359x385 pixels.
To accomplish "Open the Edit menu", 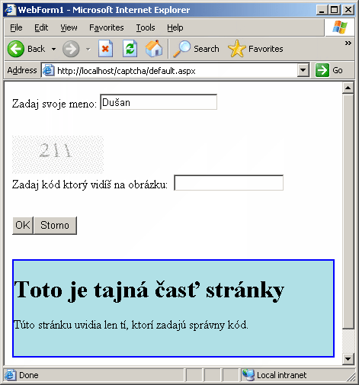I will pyautogui.click(x=41, y=27).
